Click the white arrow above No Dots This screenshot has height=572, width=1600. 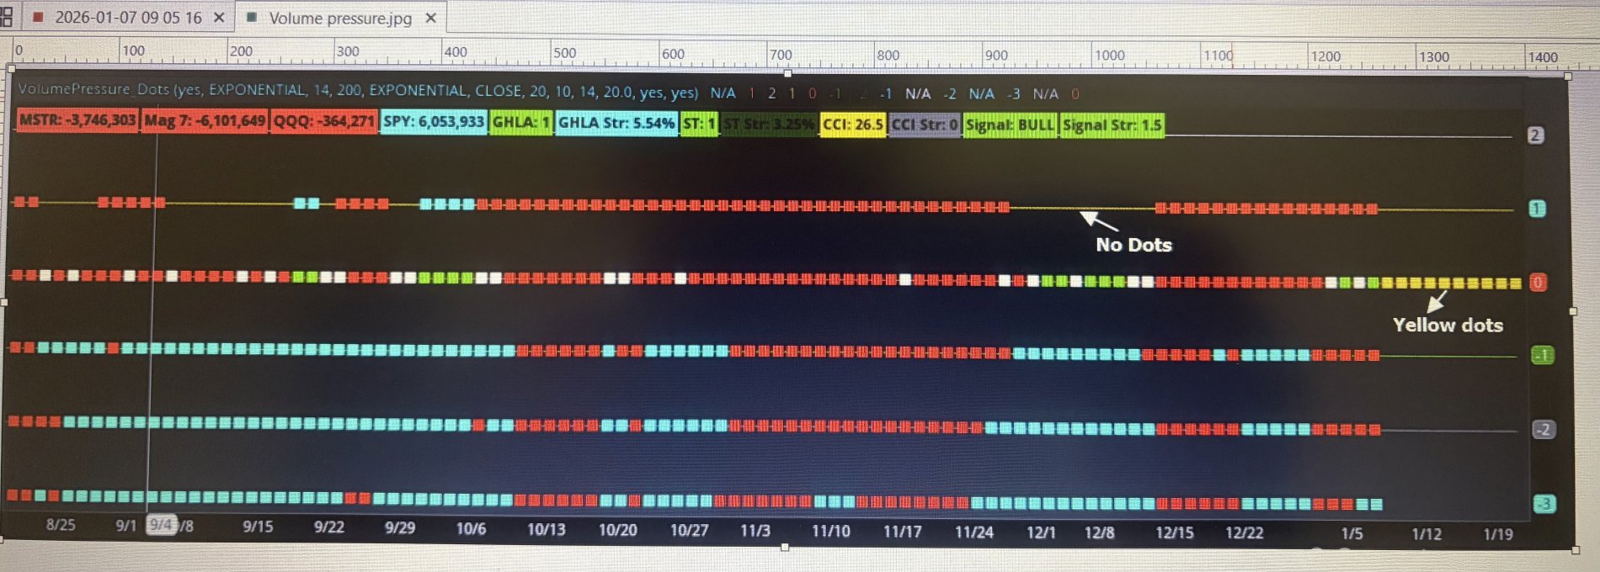1098,221
